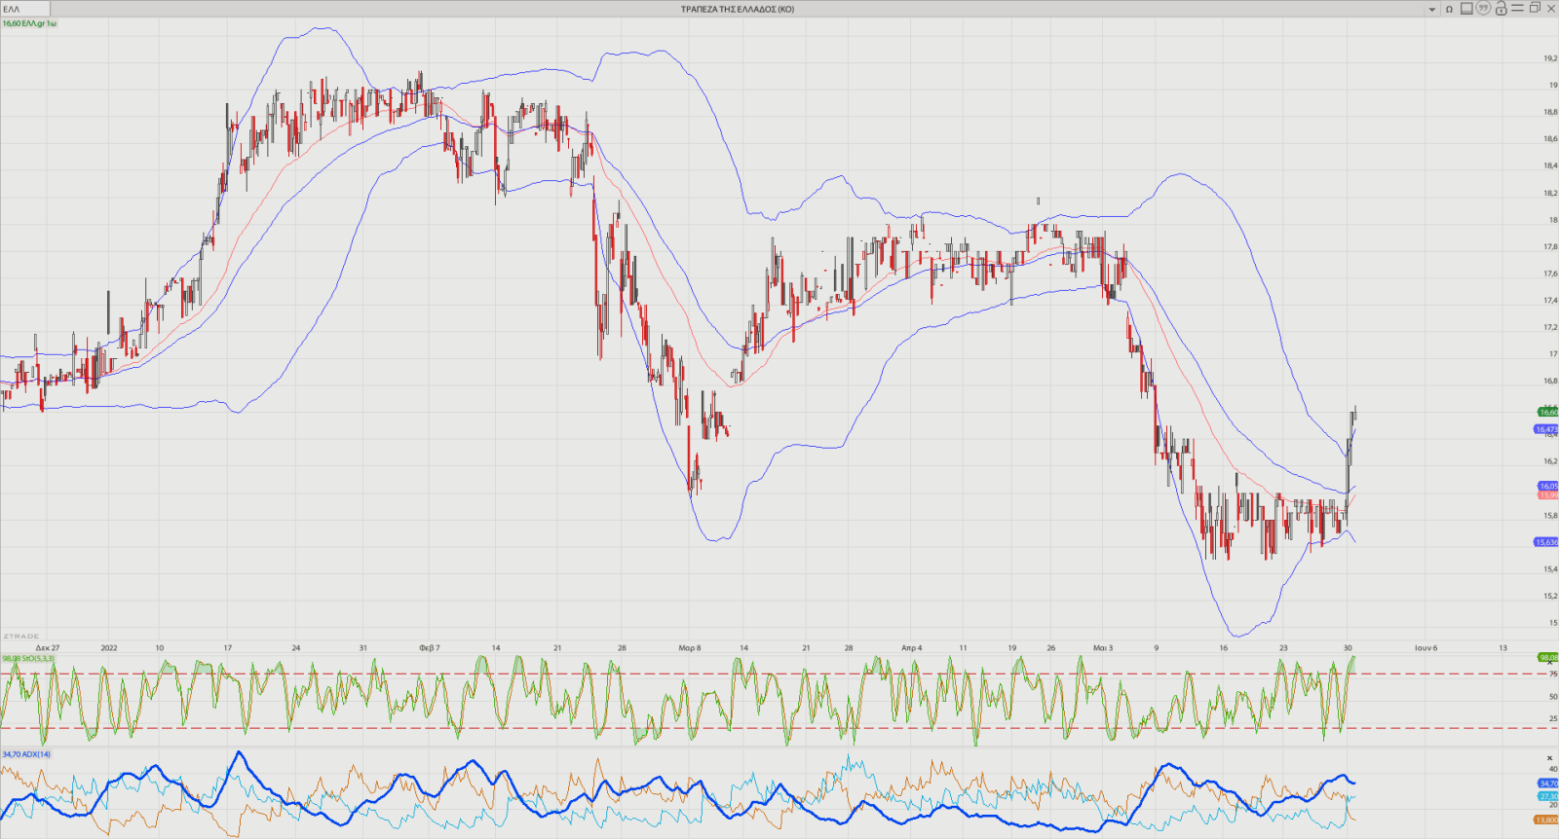1559x839 pixels.
Task: Open the hamburger menu in title bar
Action: tap(1517, 8)
